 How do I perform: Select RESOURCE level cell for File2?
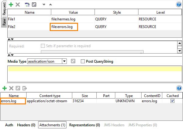tap(160, 27)
